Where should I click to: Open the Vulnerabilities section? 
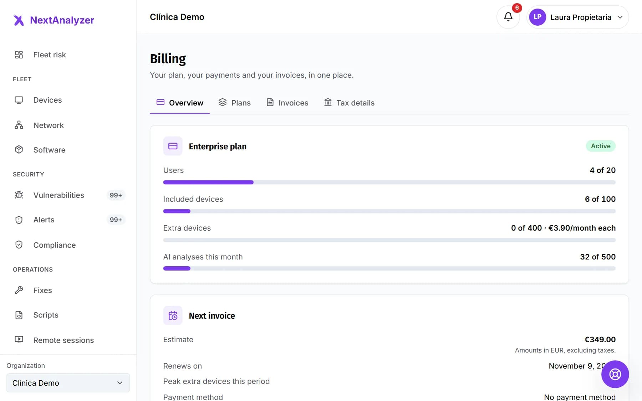(68, 195)
